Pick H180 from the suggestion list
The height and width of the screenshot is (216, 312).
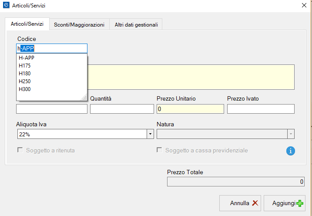pos(25,74)
